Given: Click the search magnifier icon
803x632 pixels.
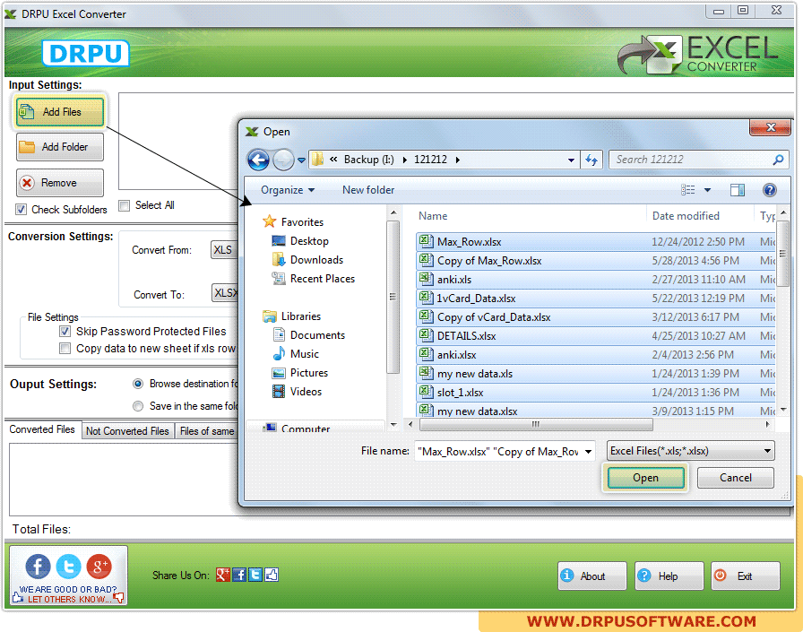Looking at the screenshot, I should (779, 160).
